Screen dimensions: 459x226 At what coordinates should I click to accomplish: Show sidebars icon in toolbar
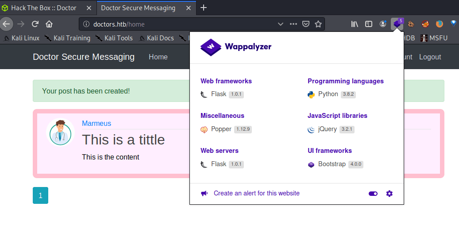[x=369, y=24]
